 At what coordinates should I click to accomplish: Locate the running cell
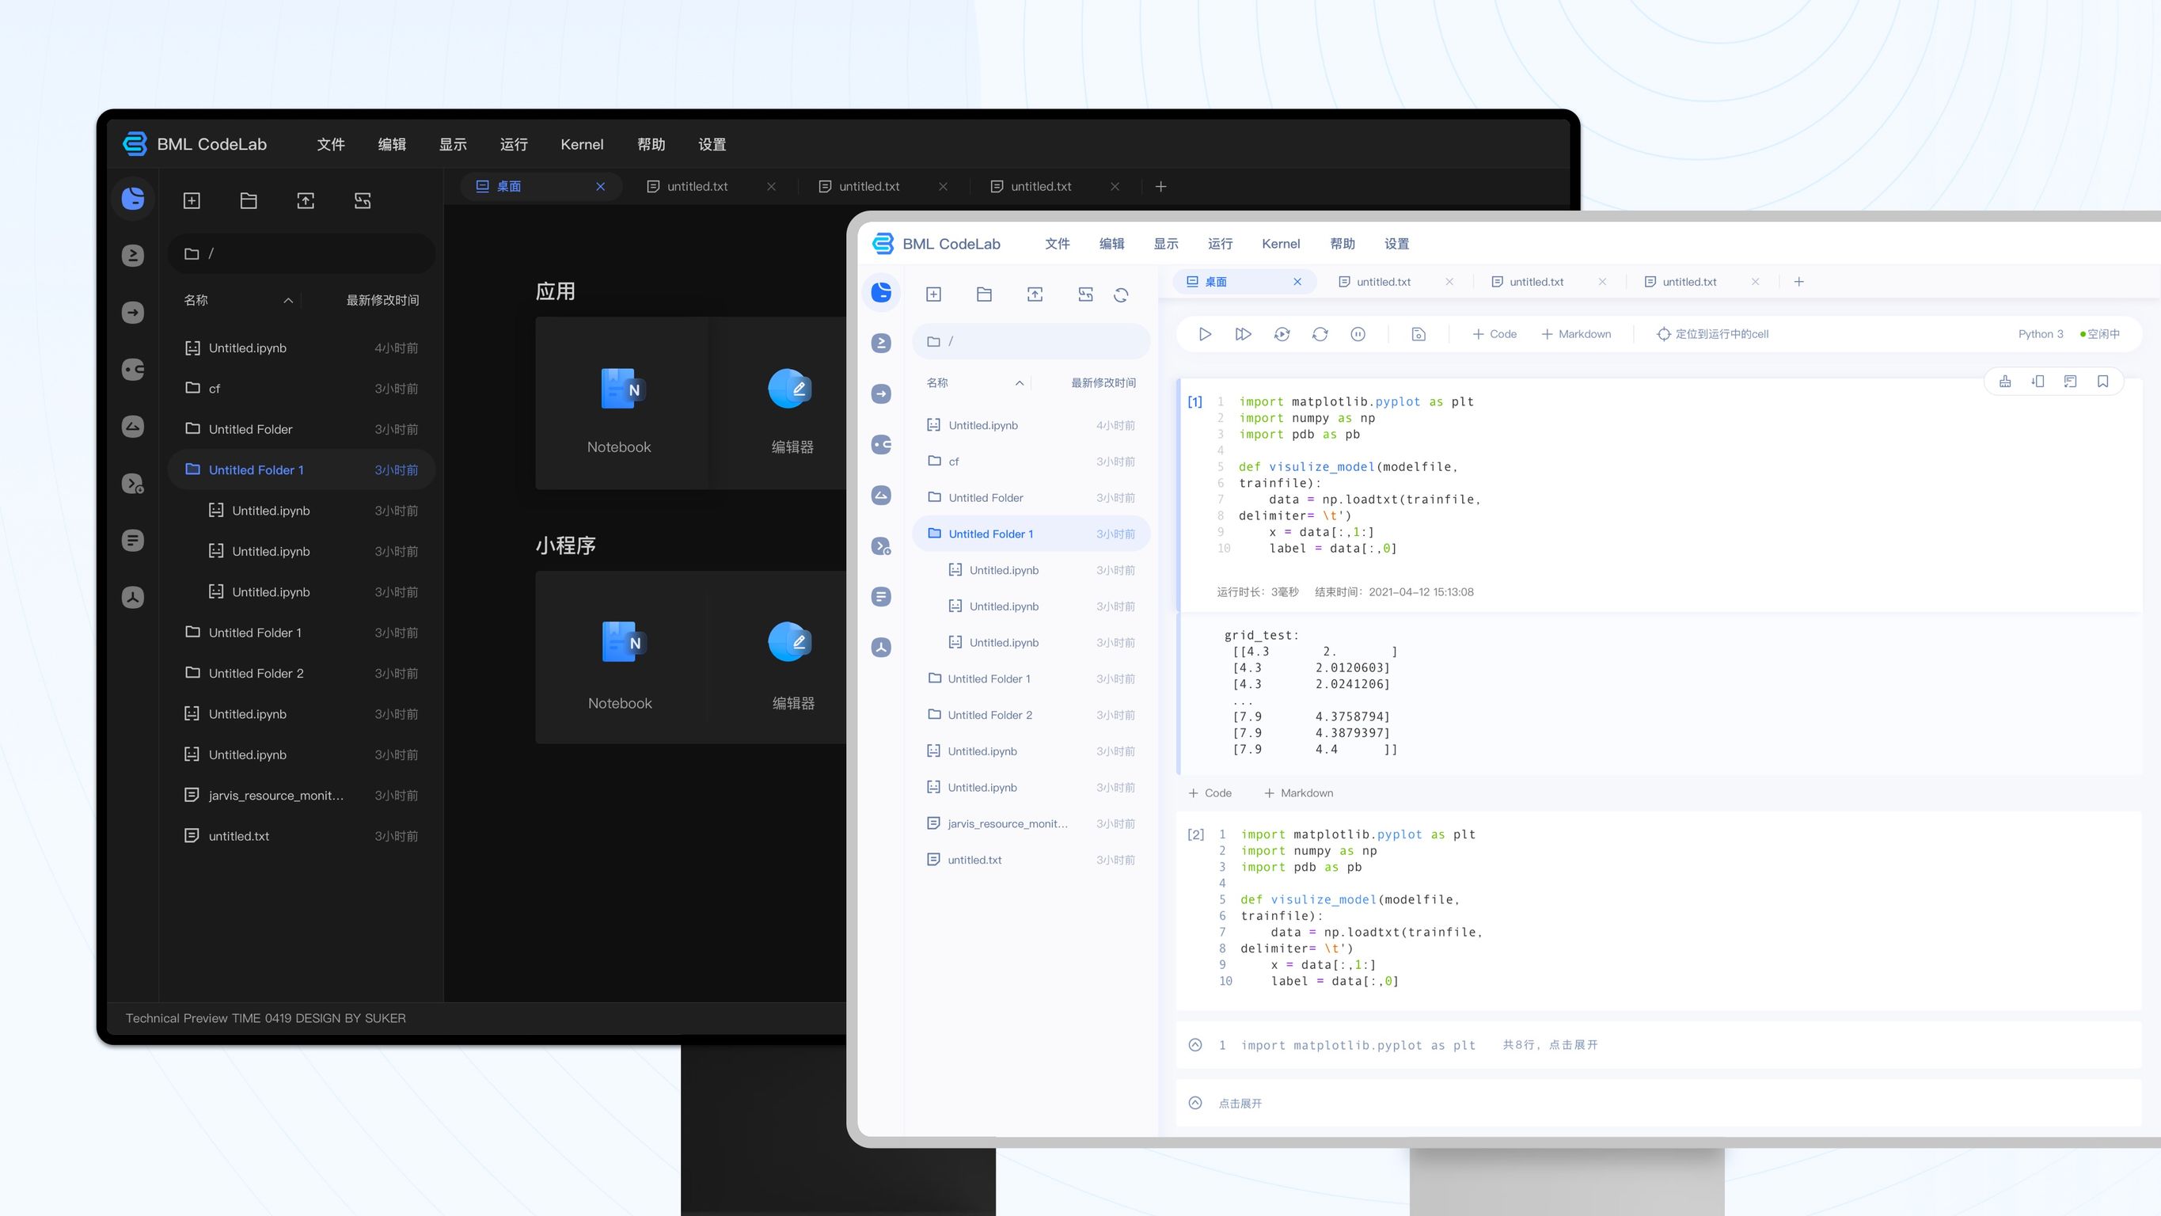click(1711, 333)
